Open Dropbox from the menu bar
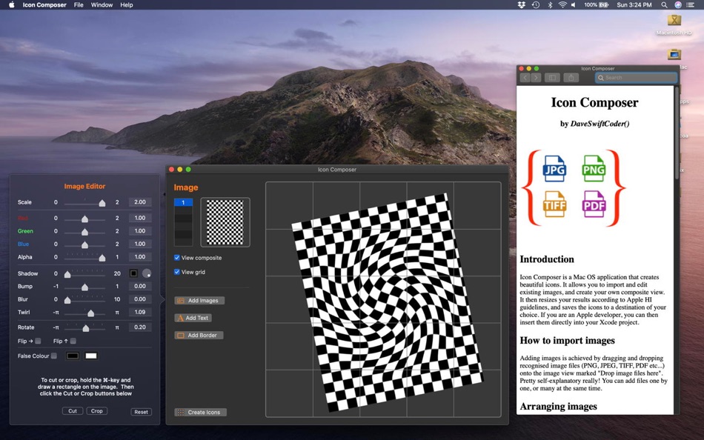This screenshot has width=704, height=440. click(522, 5)
